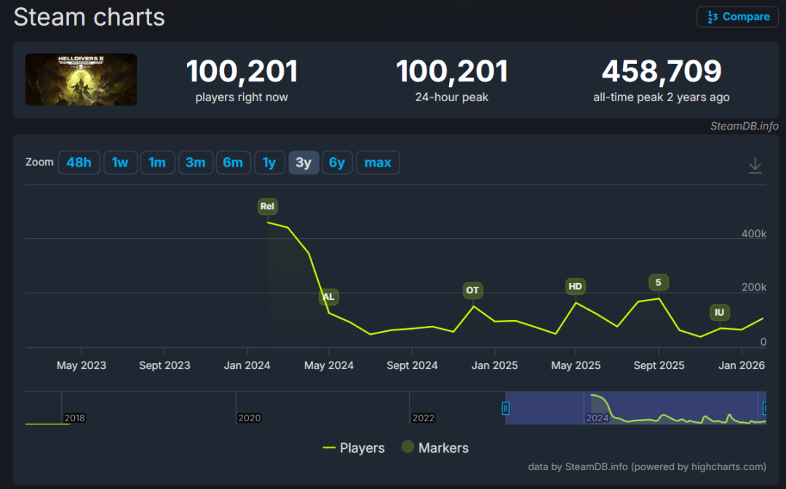Click the 458,709 all-time peak value
This screenshot has height=489, width=786.
click(x=662, y=71)
